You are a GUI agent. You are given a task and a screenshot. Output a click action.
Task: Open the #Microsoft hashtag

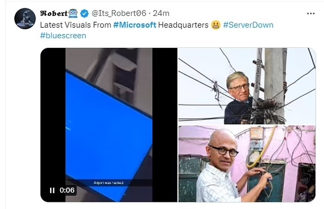tap(135, 25)
